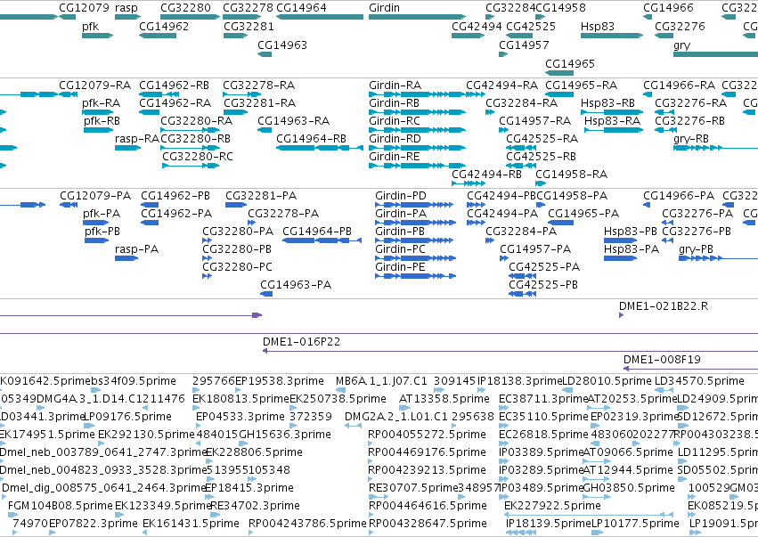This screenshot has width=758, height=537.
Task: Click the CG32278-PA protein label
Action: pos(283,213)
